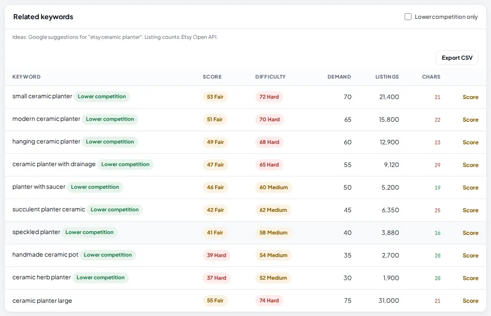The width and height of the screenshot is (491, 316).
Task: Select keyword 'hanging ceramic planter'
Action: [x=46, y=141]
